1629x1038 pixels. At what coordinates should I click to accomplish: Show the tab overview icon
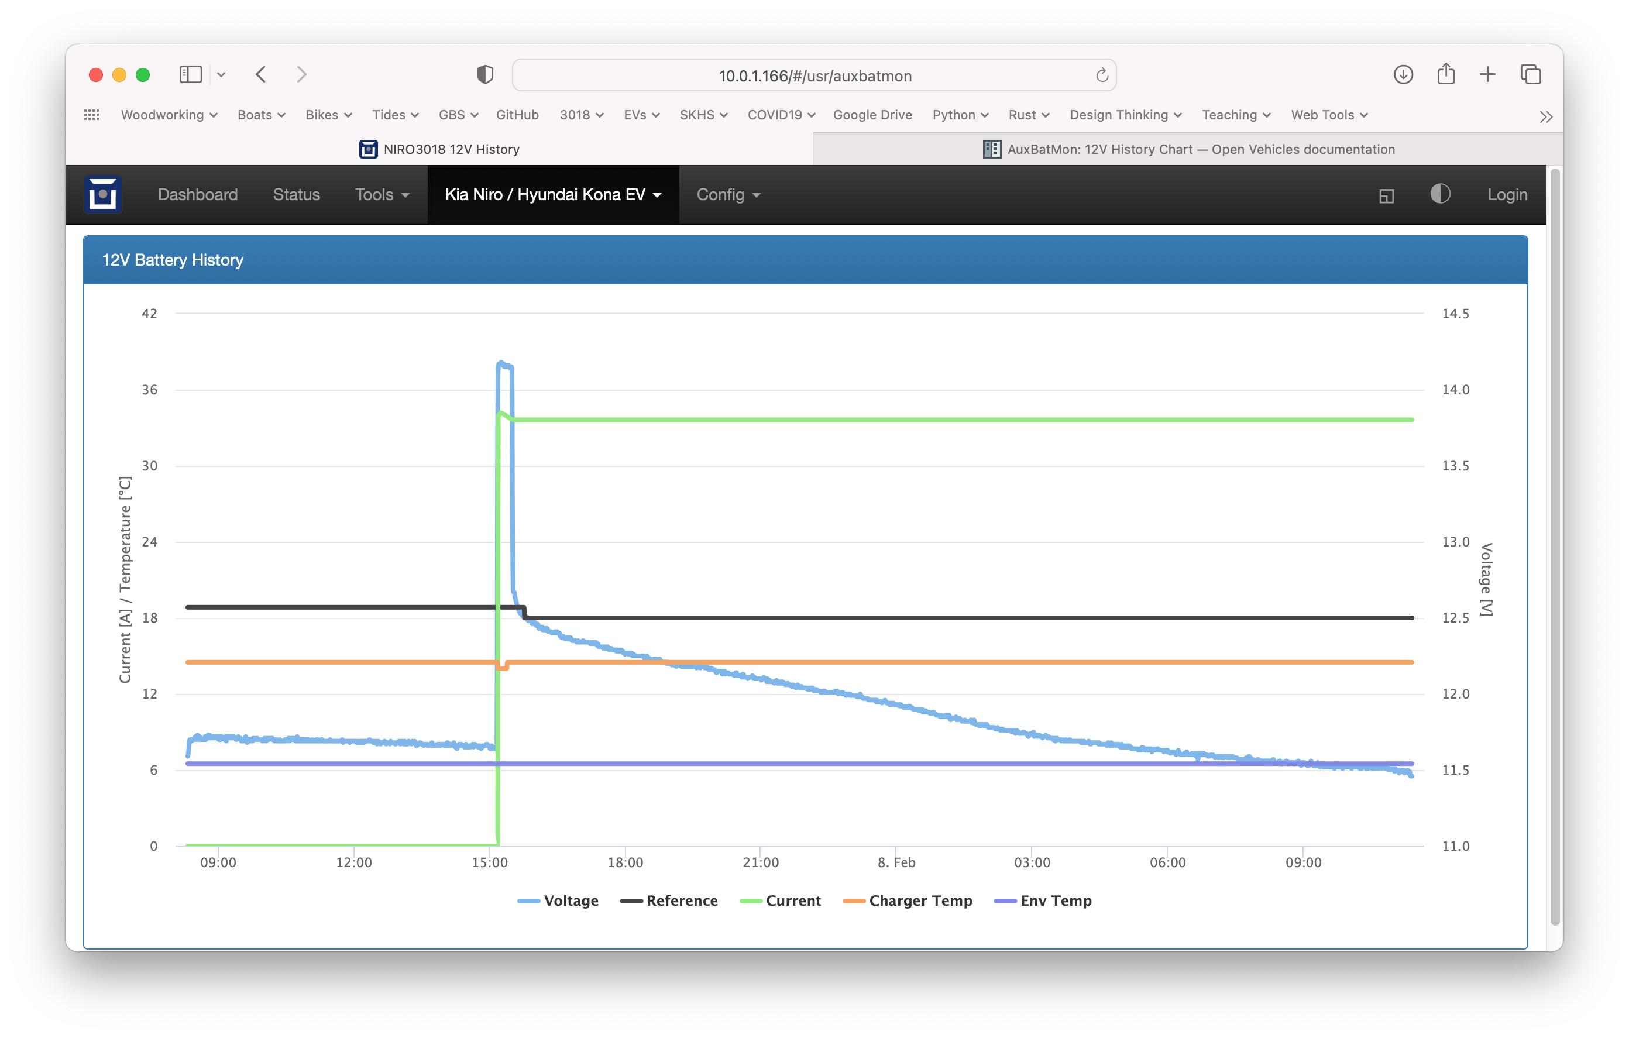[1530, 74]
